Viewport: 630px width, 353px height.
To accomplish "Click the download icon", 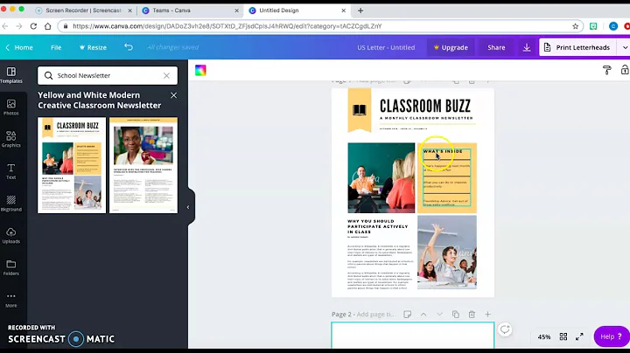I will tap(527, 47).
